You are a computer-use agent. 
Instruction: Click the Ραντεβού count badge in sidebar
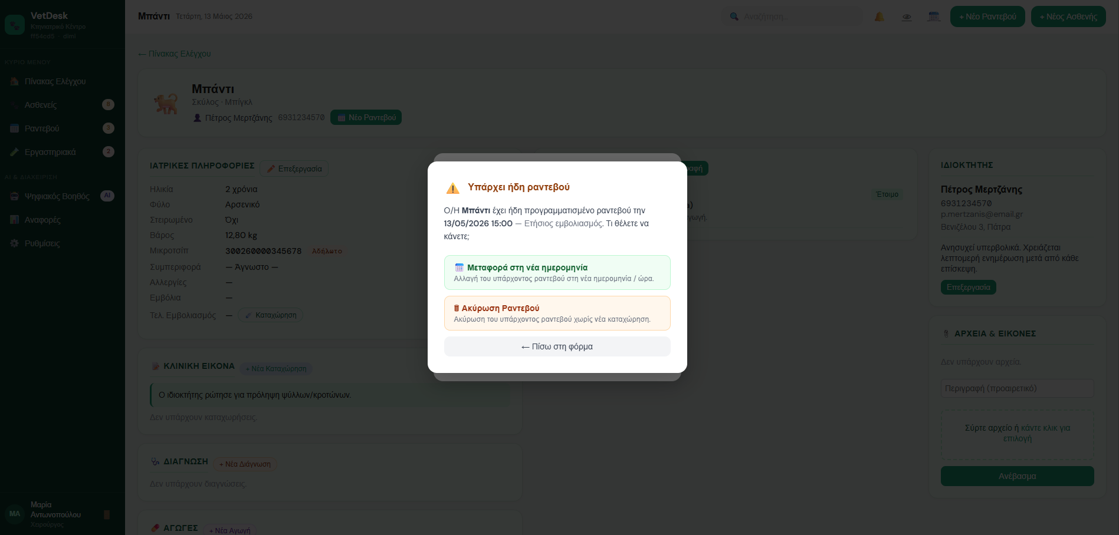(x=108, y=128)
